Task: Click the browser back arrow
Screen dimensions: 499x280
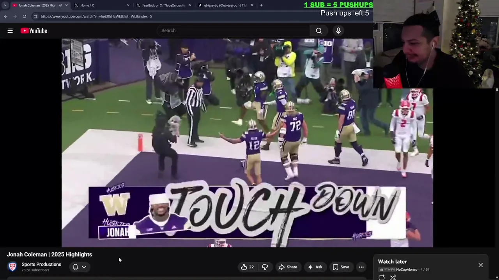Action: click(5, 16)
